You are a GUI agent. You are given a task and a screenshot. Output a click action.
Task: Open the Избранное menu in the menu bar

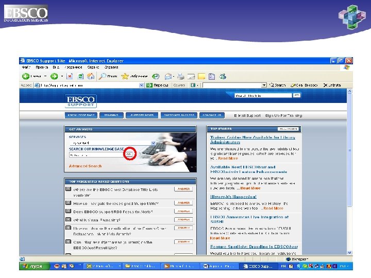click(73, 67)
